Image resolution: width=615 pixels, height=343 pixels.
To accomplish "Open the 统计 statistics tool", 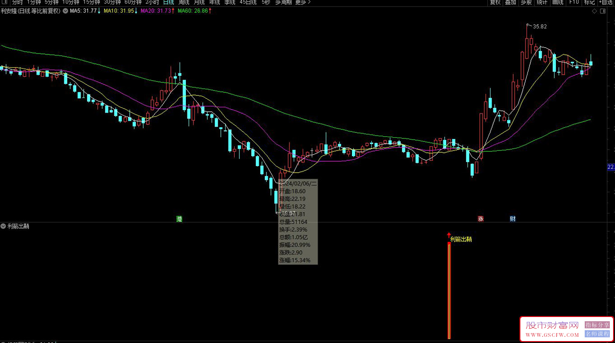I will [x=542, y=2].
